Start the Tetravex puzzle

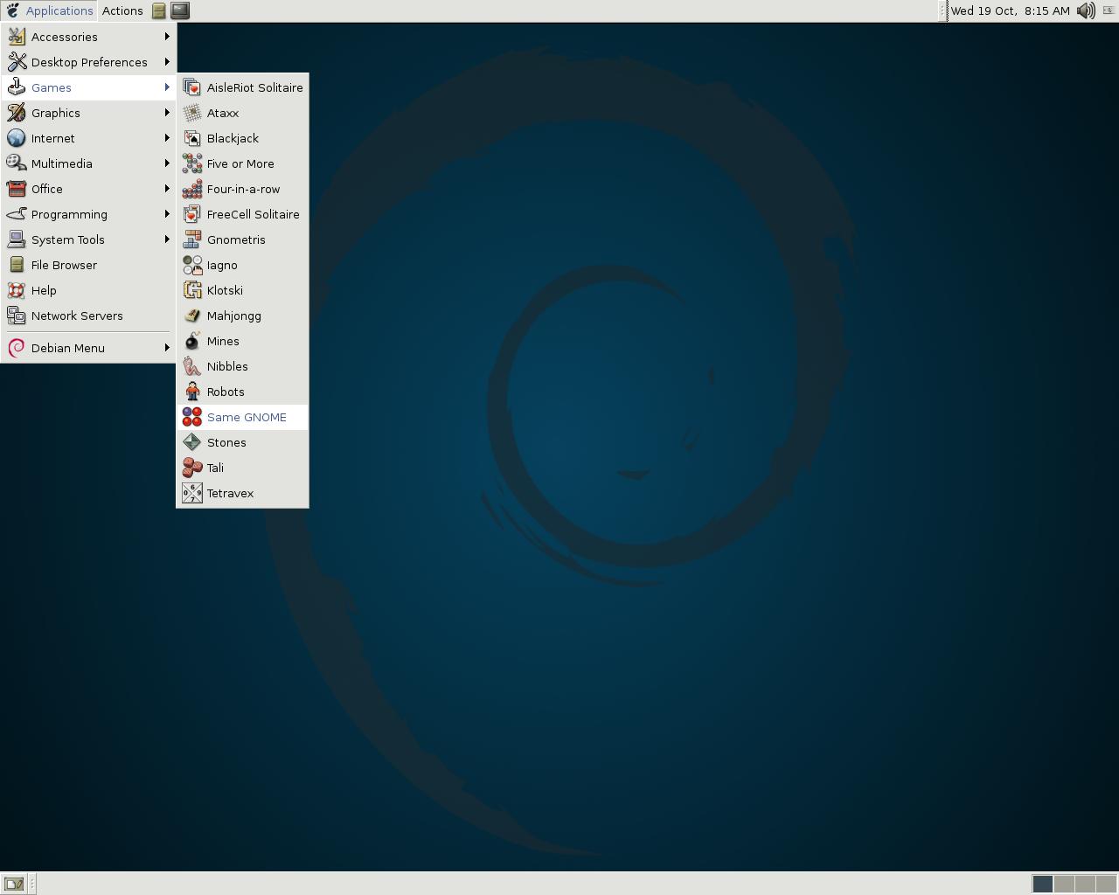(242, 493)
